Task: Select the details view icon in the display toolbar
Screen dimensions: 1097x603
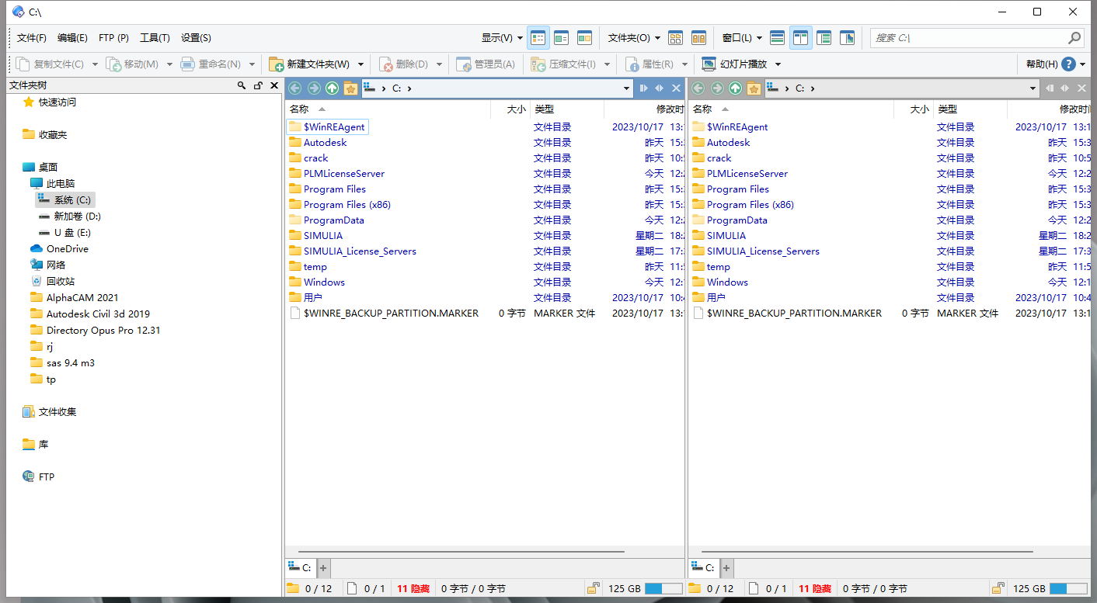Action: pos(538,37)
